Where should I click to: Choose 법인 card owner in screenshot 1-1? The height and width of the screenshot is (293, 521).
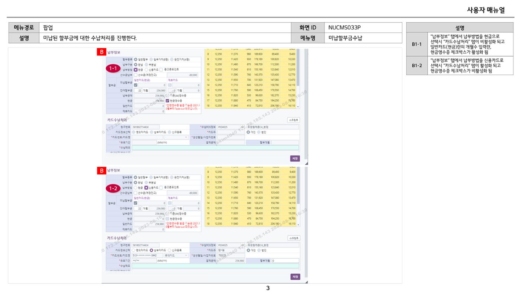coord(259,132)
